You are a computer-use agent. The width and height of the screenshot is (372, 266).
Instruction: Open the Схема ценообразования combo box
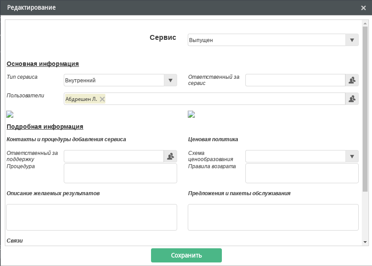tap(302, 157)
